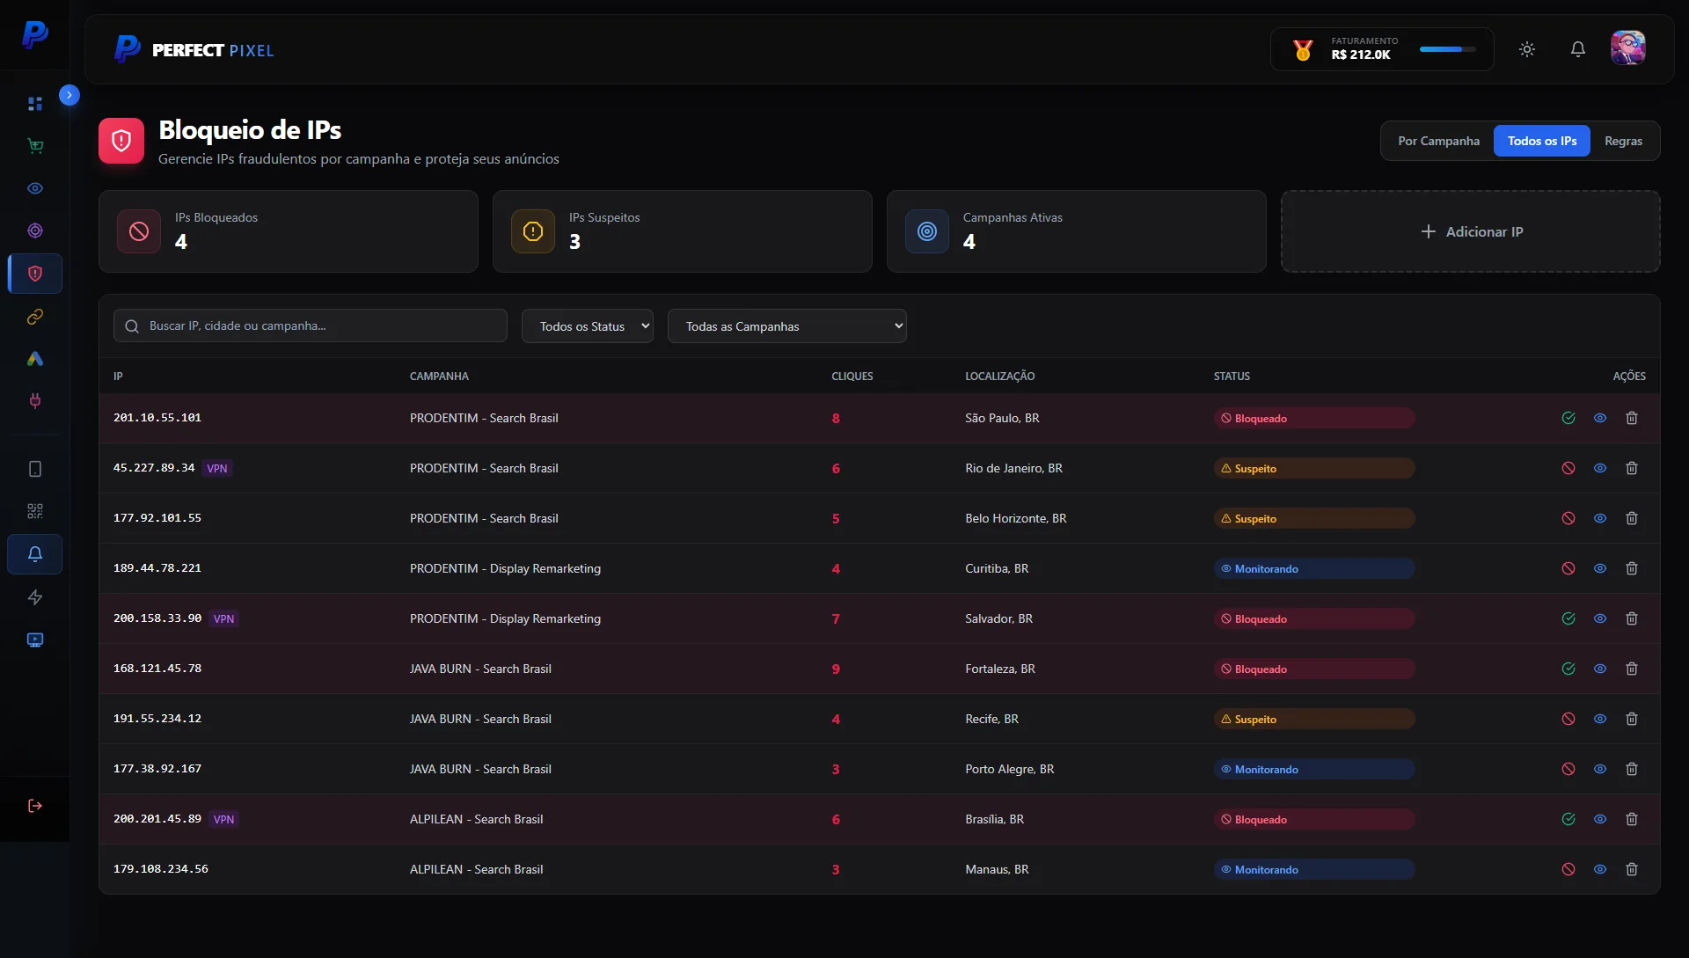Screen dimensions: 1689x958
Task: Click the Faturamento progress bar in the header
Action: tap(1447, 49)
